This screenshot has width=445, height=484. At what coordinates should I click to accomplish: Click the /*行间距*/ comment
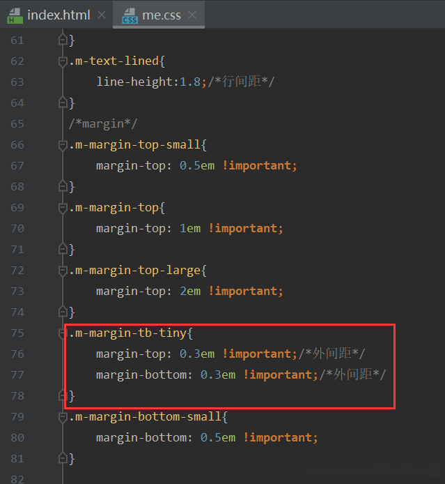pos(241,82)
